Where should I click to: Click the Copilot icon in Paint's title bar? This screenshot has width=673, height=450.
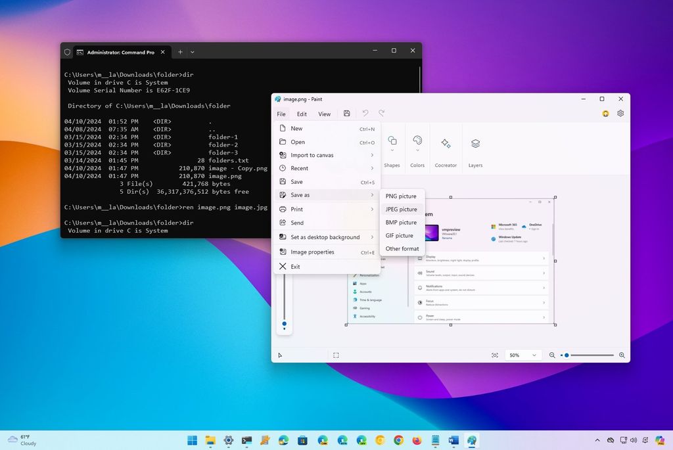(x=605, y=113)
